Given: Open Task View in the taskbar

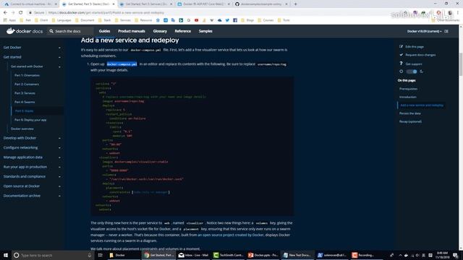Looking at the screenshot, I should 100,255.
